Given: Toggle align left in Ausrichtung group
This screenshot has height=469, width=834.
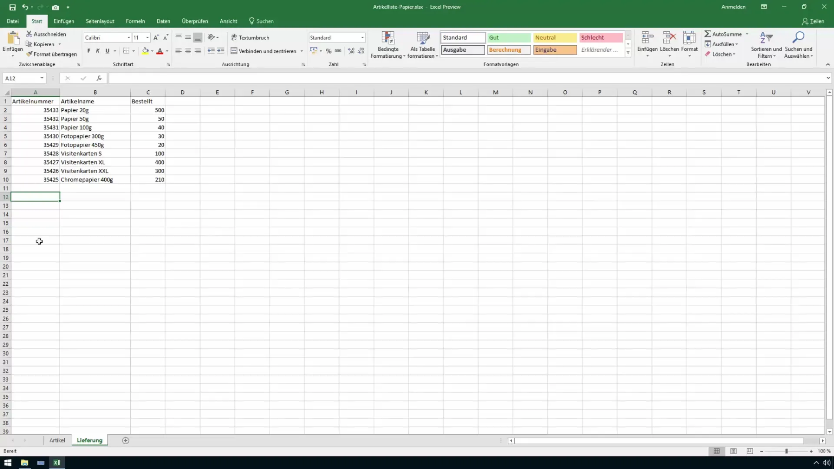Looking at the screenshot, I should (179, 51).
